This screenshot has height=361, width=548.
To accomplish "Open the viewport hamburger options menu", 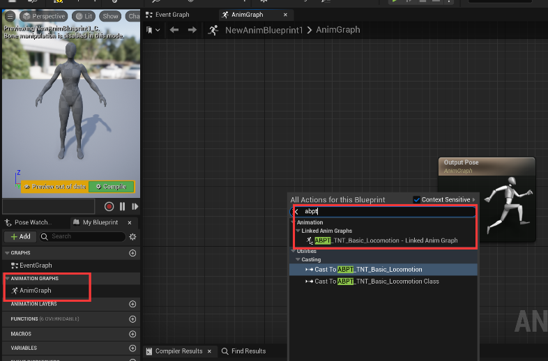I will (x=10, y=16).
